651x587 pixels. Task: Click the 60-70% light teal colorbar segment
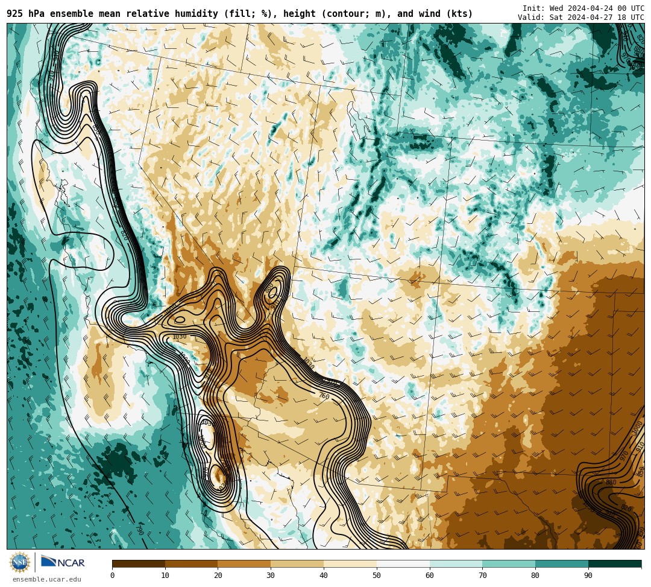[456, 563]
